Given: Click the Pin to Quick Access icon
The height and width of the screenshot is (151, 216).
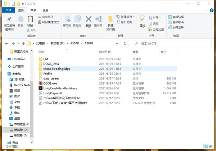Looking at the screenshot, I should pos(9,19).
